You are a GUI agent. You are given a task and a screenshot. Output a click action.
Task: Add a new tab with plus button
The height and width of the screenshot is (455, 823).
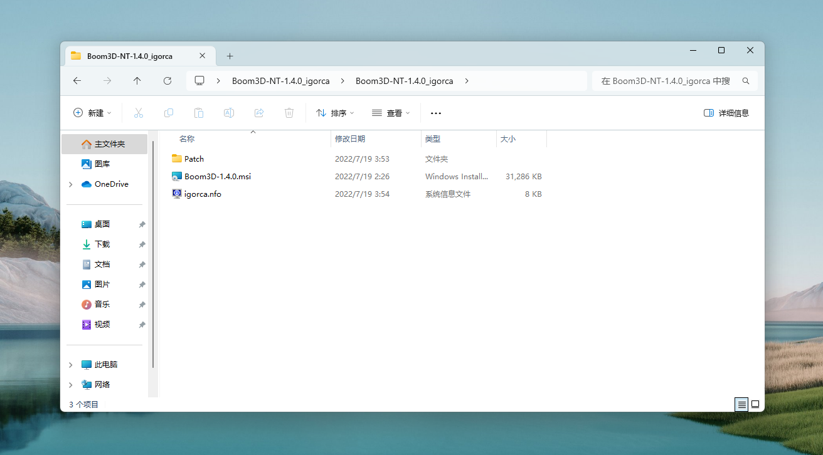pyautogui.click(x=230, y=56)
